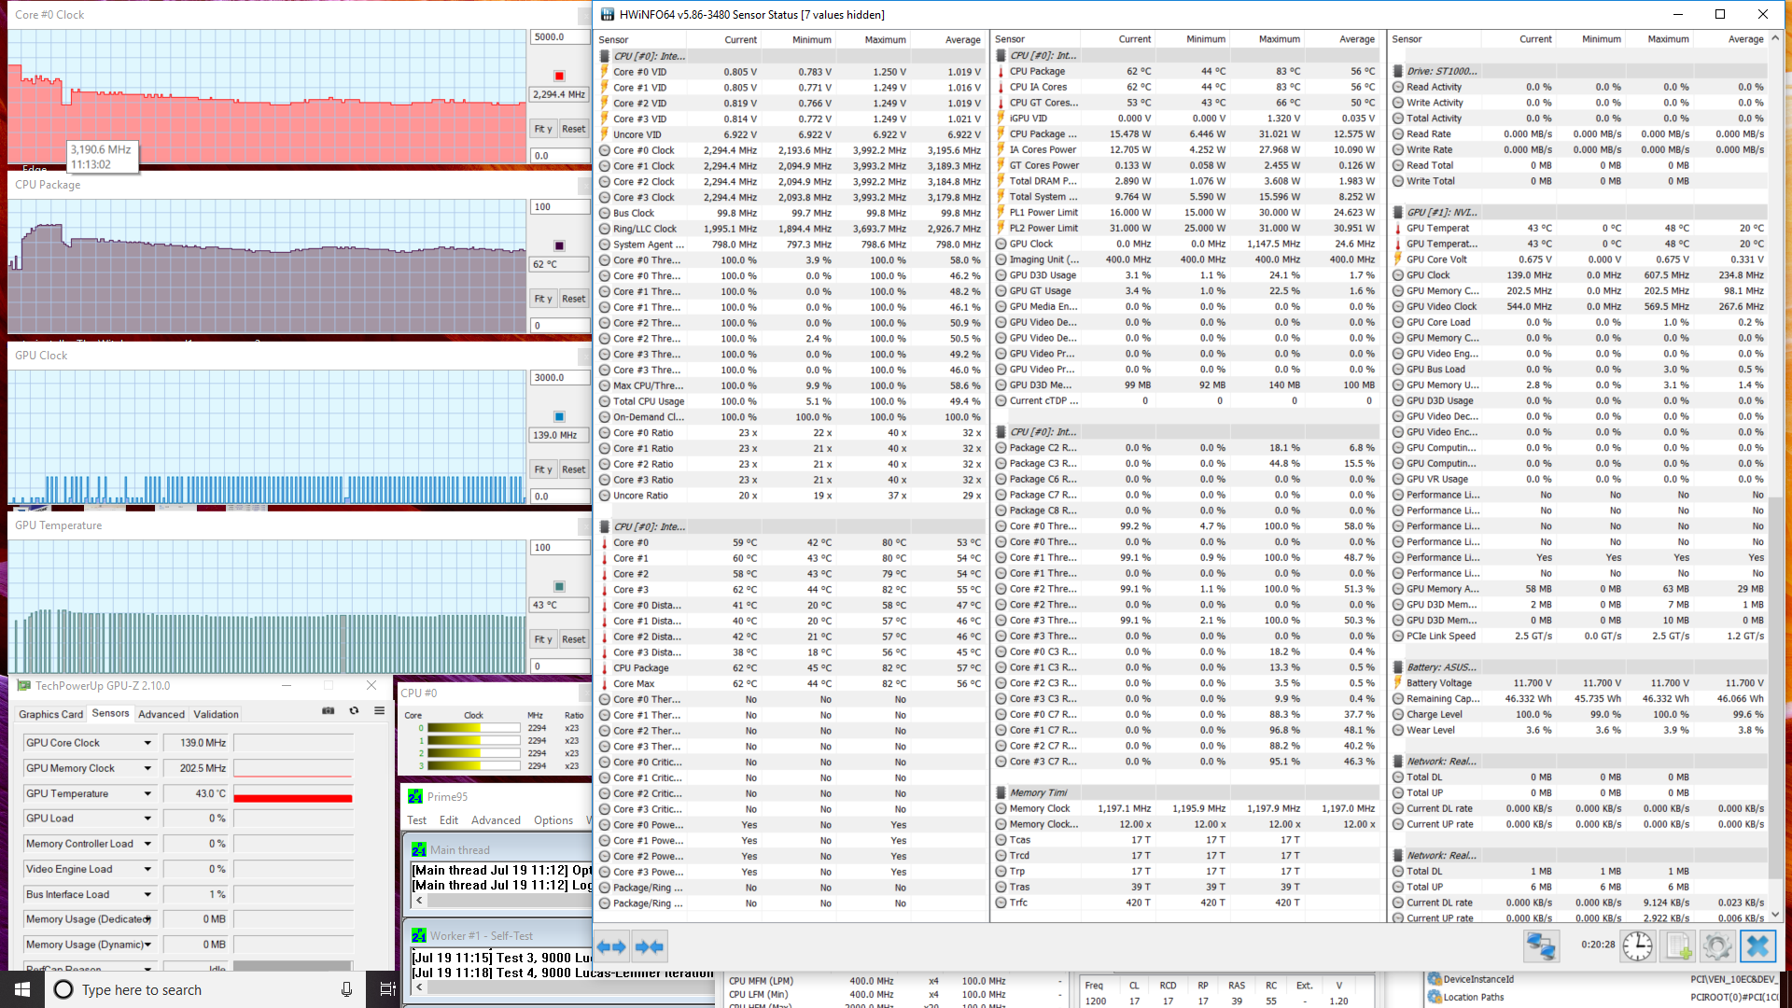The image size is (1792, 1008).
Task: Click the blue X close sensors icon
Action: click(x=1757, y=946)
